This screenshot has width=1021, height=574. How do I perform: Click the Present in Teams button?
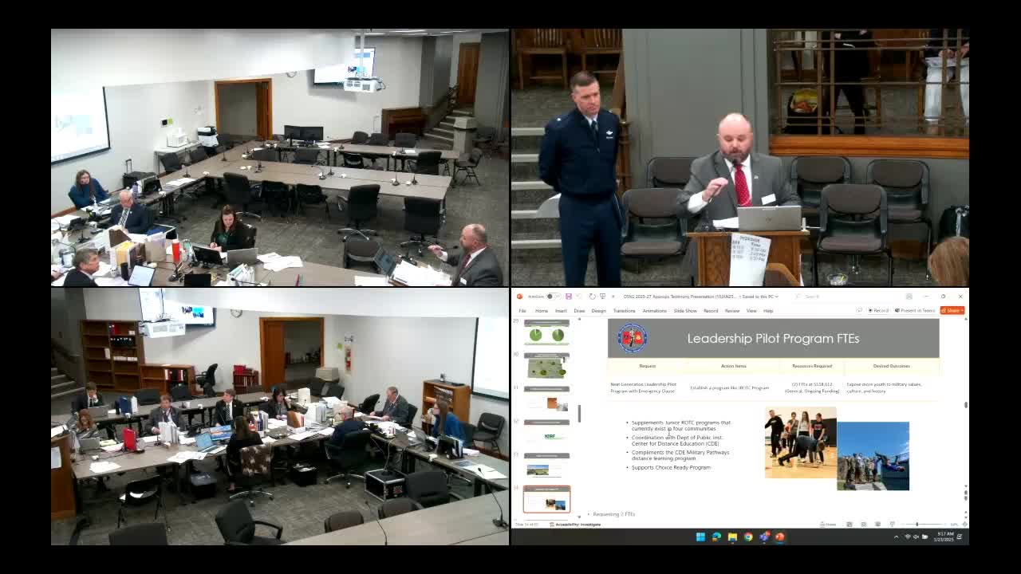(916, 311)
